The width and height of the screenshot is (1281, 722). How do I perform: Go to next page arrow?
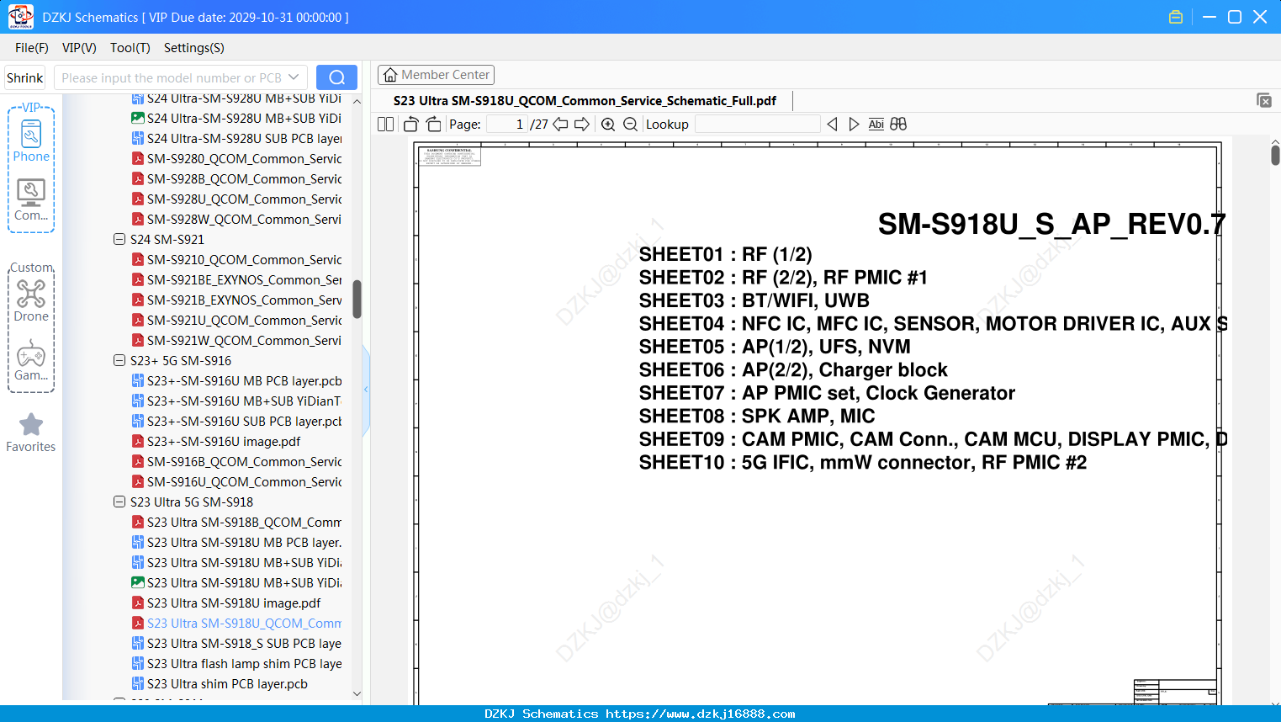(x=582, y=125)
